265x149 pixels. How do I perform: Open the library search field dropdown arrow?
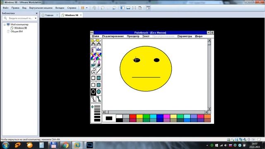[x=36, y=18]
